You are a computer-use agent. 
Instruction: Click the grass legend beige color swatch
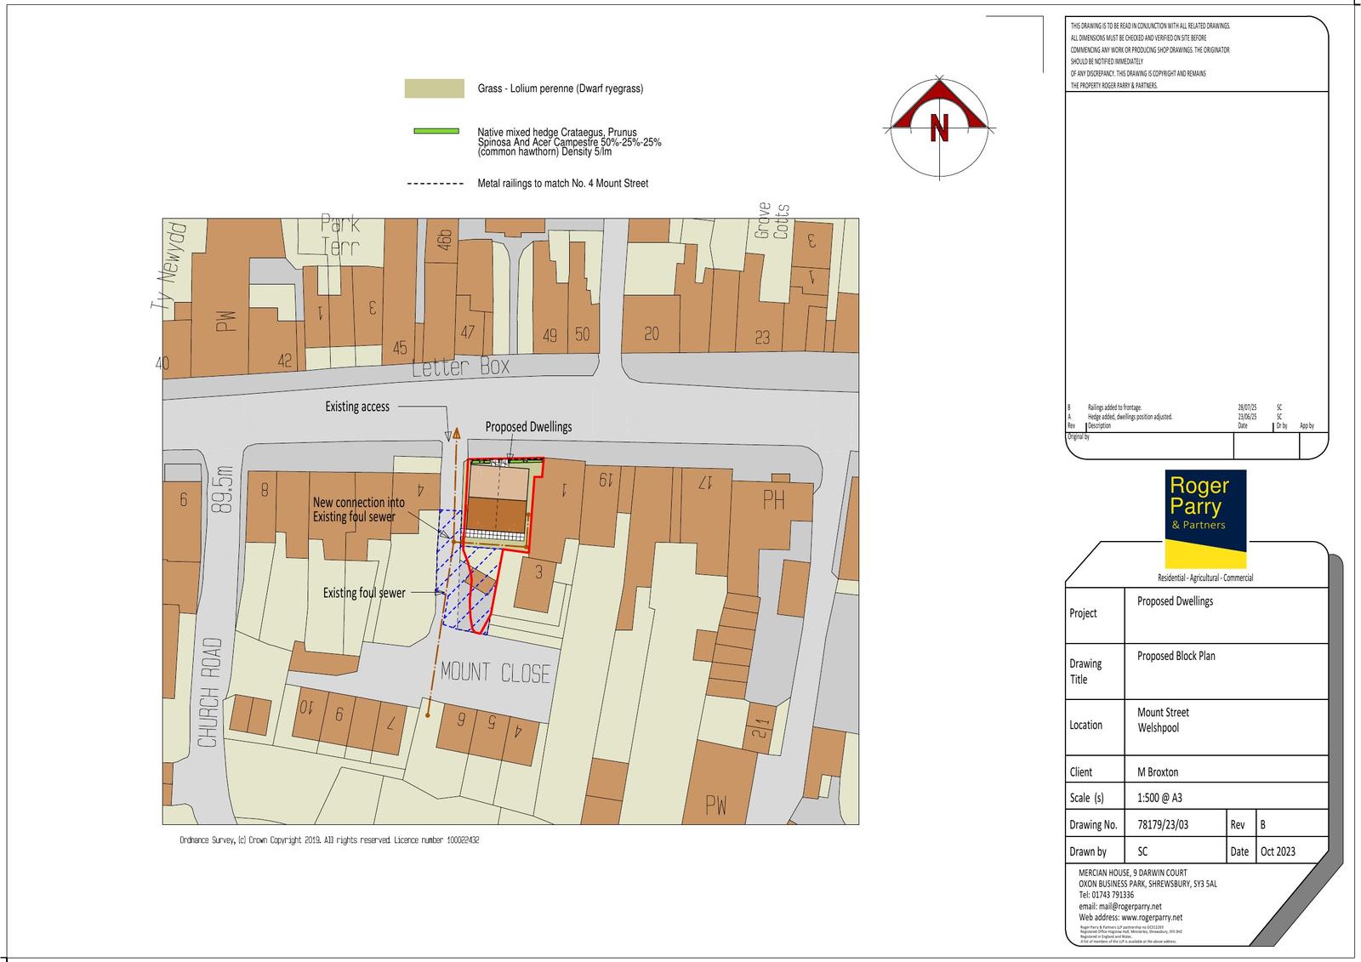click(x=434, y=88)
